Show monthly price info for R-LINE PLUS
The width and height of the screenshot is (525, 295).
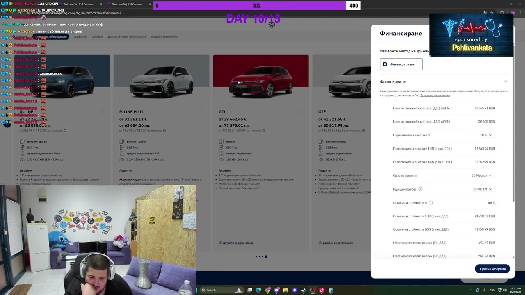(164, 131)
